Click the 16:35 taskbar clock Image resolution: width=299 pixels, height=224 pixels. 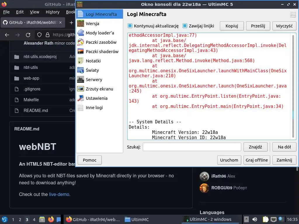292,219
